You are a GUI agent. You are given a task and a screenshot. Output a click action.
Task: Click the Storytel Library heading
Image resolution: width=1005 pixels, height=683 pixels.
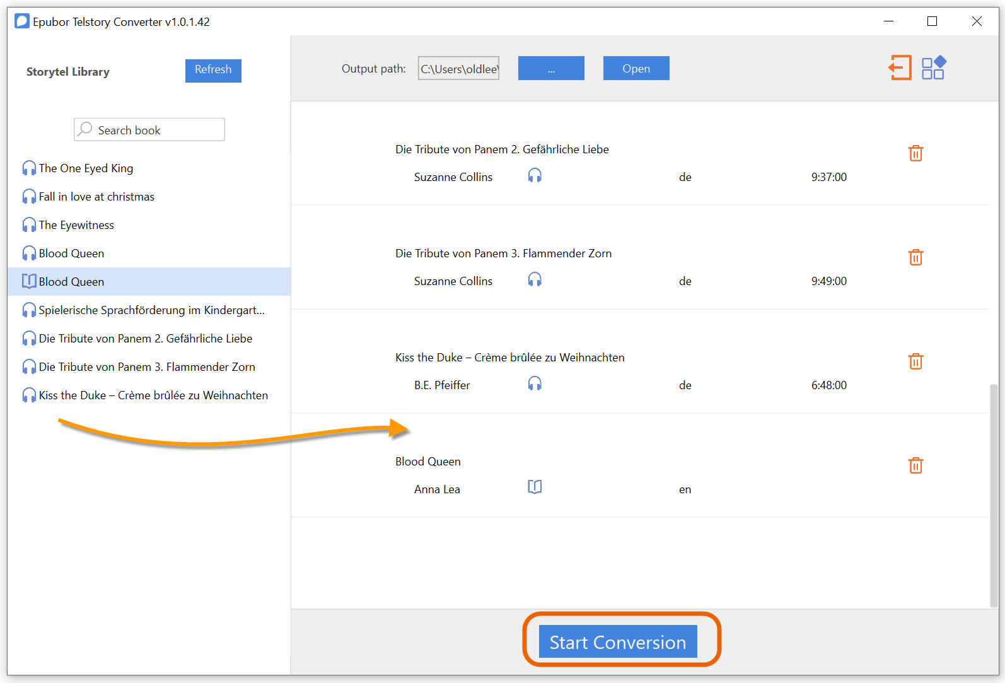68,72
